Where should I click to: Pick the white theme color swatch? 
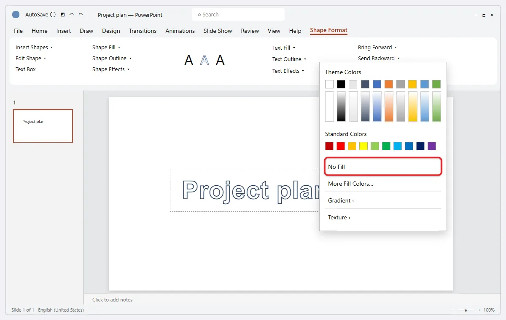coord(329,84)
